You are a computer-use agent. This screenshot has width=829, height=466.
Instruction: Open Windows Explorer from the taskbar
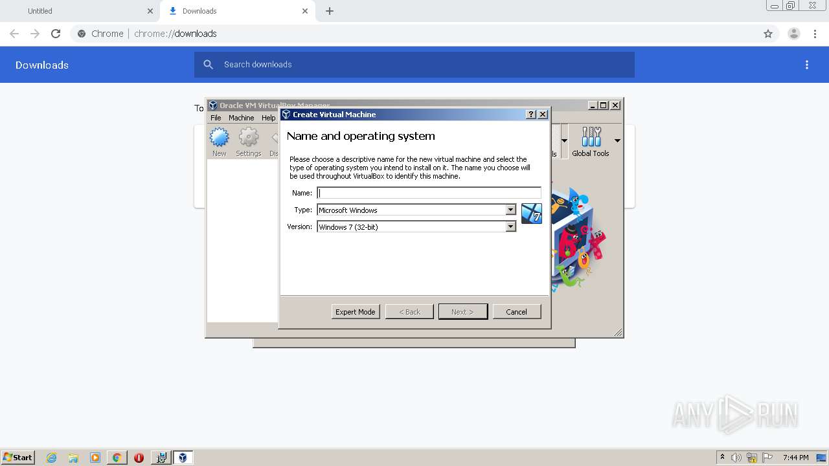click(x=73, y=458)
